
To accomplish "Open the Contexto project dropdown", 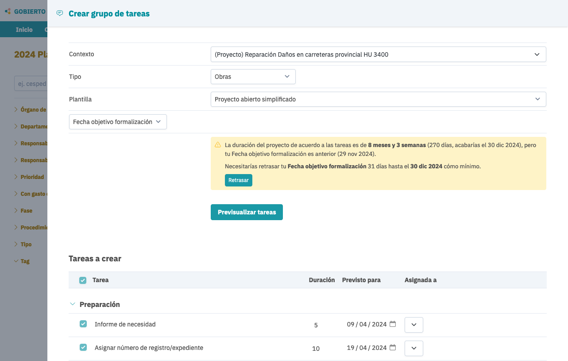I will 378,54.
